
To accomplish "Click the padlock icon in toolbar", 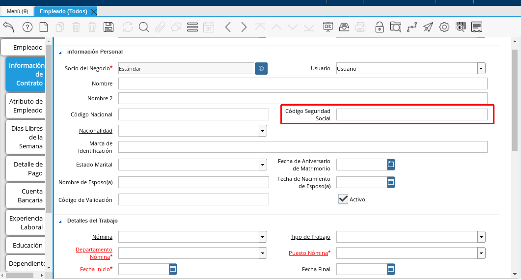I will point(379,27).
